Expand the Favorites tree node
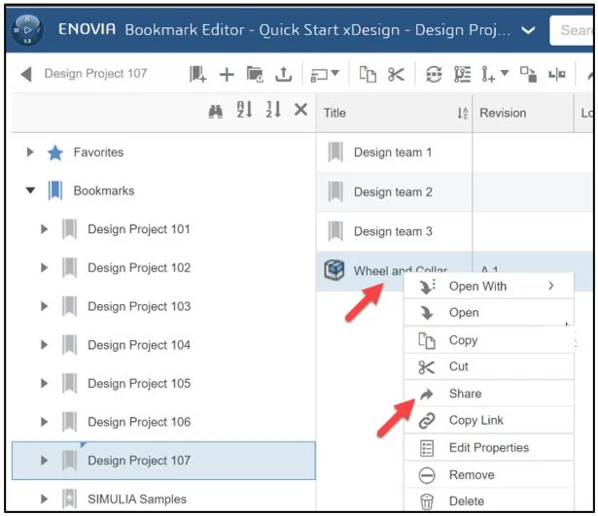Image resolution: width=598 pixels, height=516 pixels. coord(30,153)
